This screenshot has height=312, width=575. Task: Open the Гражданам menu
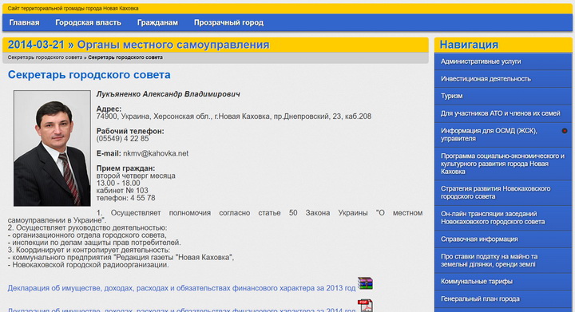pyautogui.click(x=157, y=22)
